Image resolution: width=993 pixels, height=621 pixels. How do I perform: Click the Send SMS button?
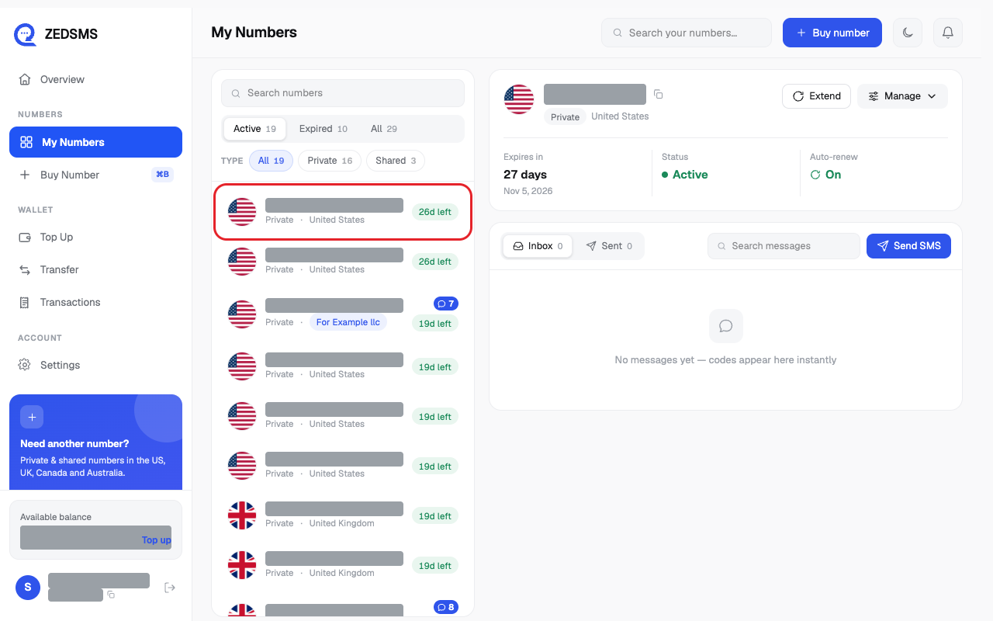pos(908,246)
